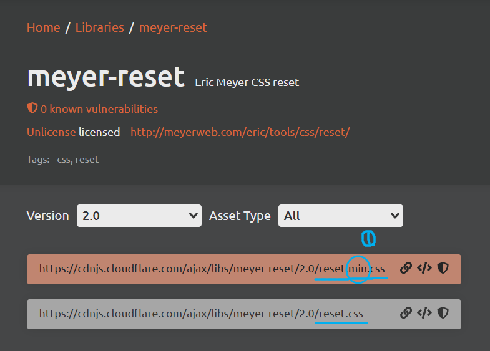Copy HTML tag icon for reset.min.css
The image size is (490, 351).
pos(424,268)
